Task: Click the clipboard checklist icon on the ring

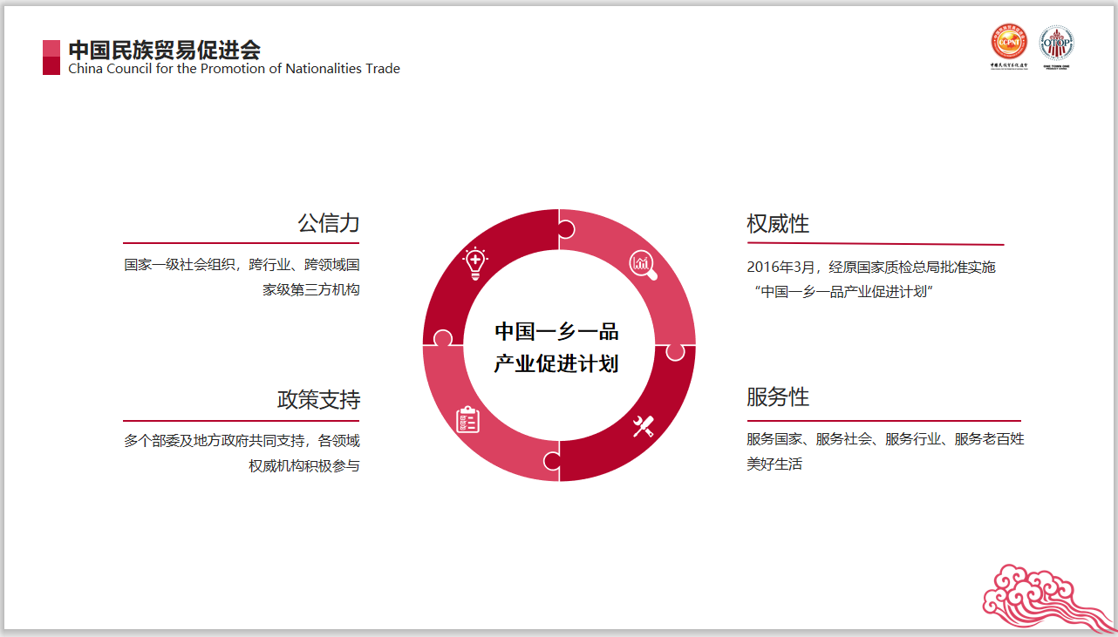Action: (468, 419)
